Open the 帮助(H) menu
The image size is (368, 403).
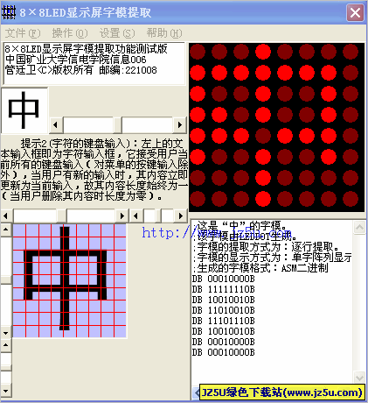coord(164,33)
